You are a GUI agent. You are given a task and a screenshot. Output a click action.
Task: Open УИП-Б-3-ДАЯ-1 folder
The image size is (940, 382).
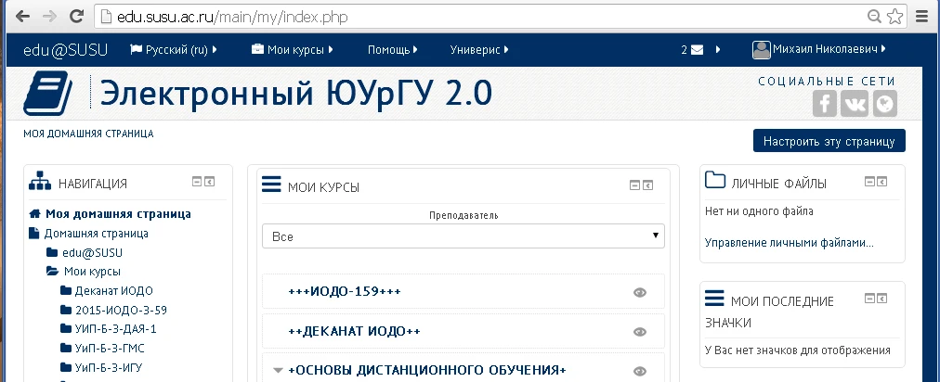click(115, 329)
